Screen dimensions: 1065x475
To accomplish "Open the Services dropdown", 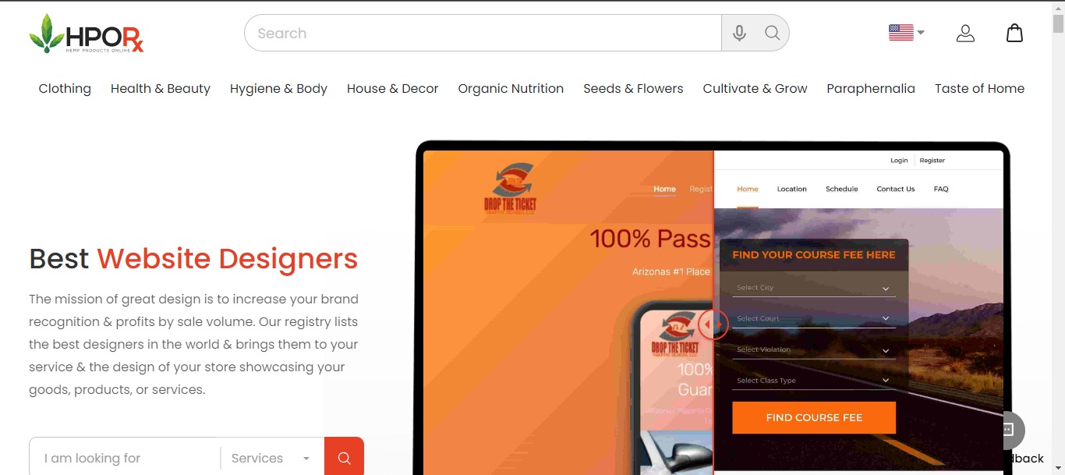I will coord(271,459).
